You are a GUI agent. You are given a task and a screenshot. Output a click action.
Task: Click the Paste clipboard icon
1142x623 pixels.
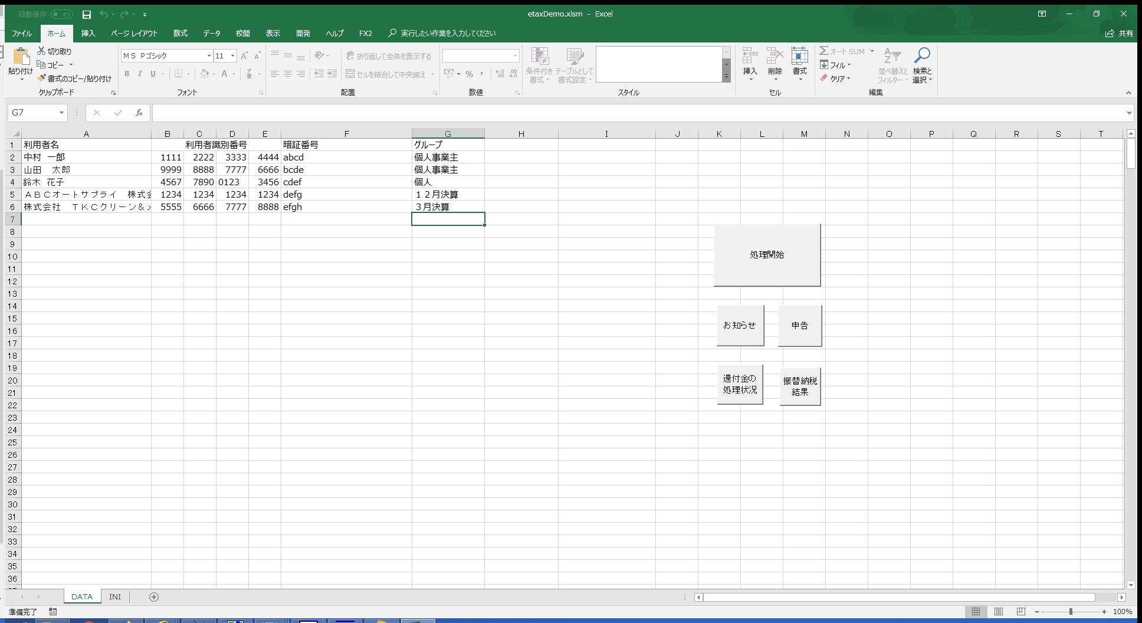21,57
